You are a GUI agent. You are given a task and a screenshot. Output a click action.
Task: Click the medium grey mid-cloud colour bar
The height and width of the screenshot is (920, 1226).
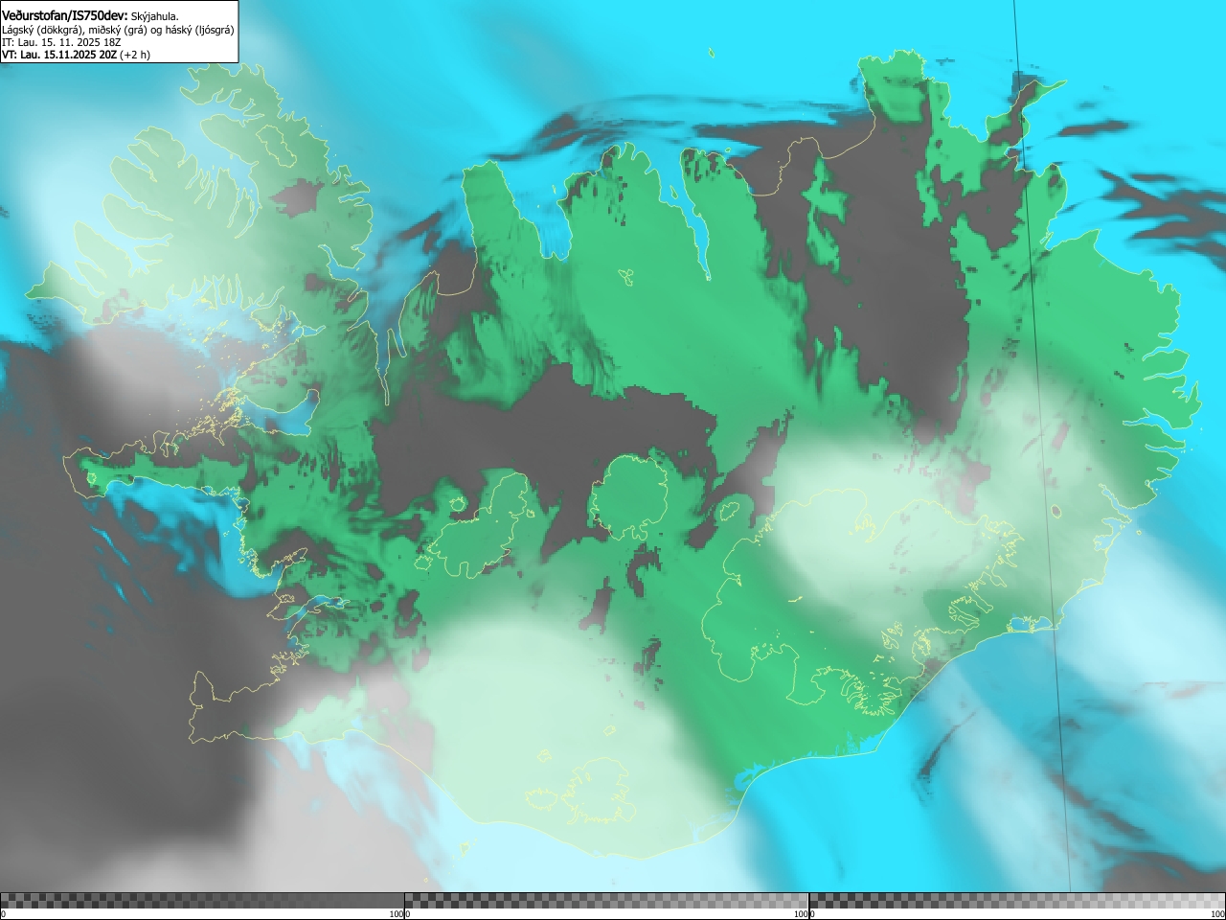606,900
